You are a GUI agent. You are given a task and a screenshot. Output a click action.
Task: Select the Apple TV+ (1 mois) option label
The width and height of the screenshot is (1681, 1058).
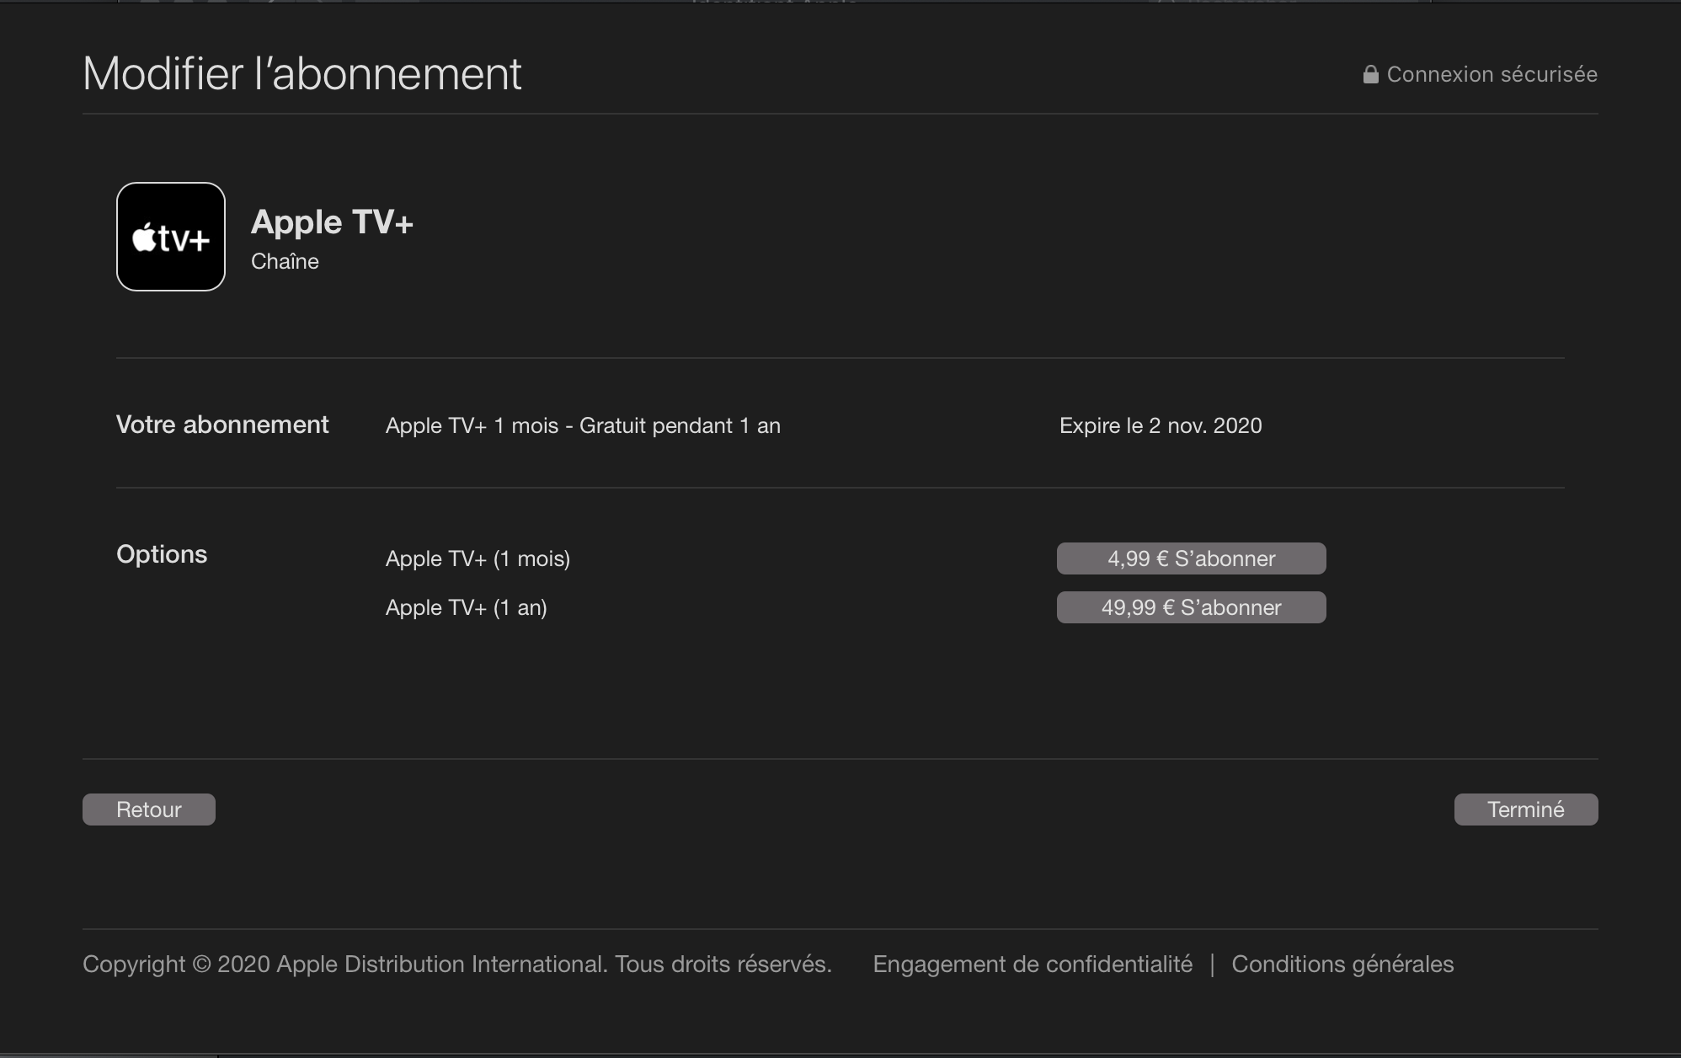[x=478, y=558]
